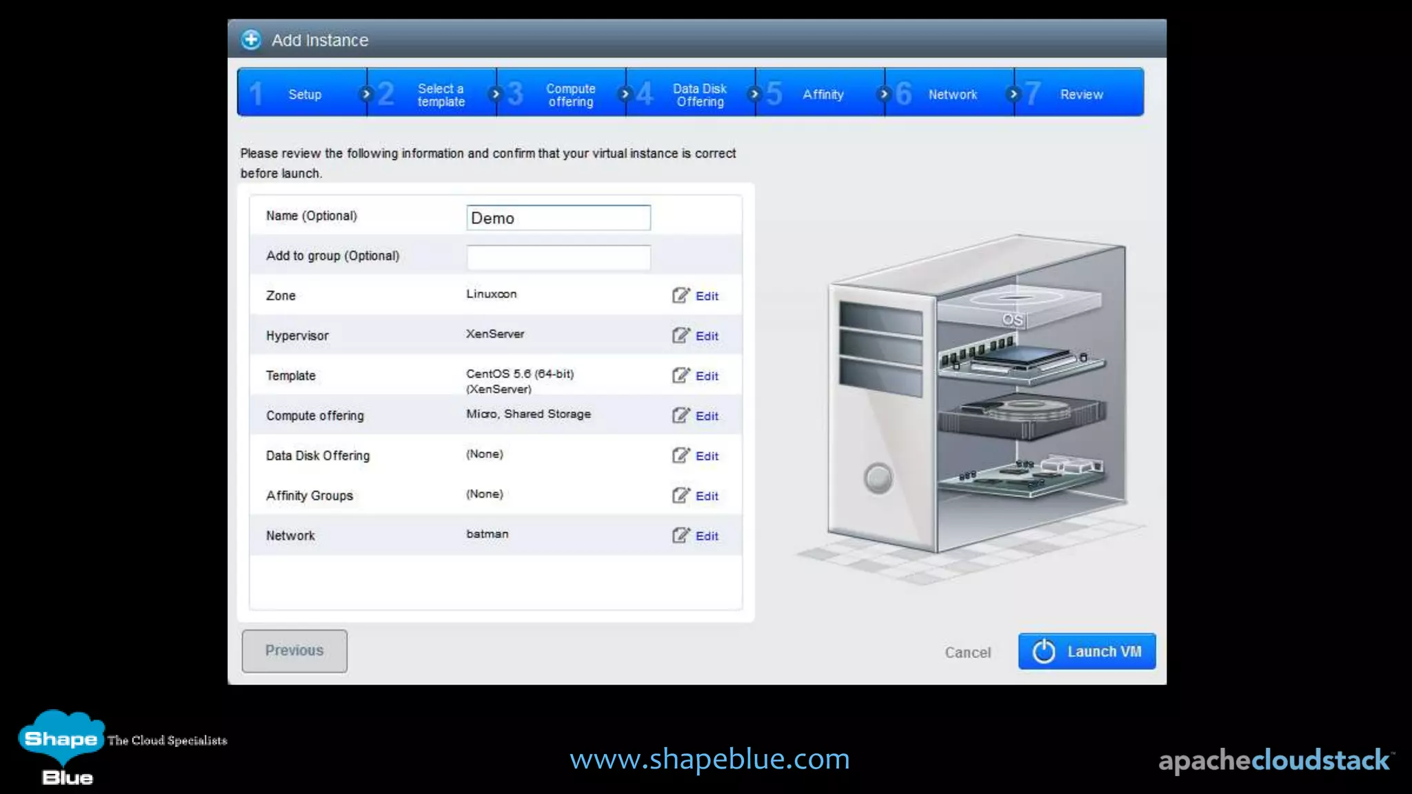Image resolution: width=1412 pixels, height=794 pixels.
Task: Click the Edit link for Network
Action: 707,536
